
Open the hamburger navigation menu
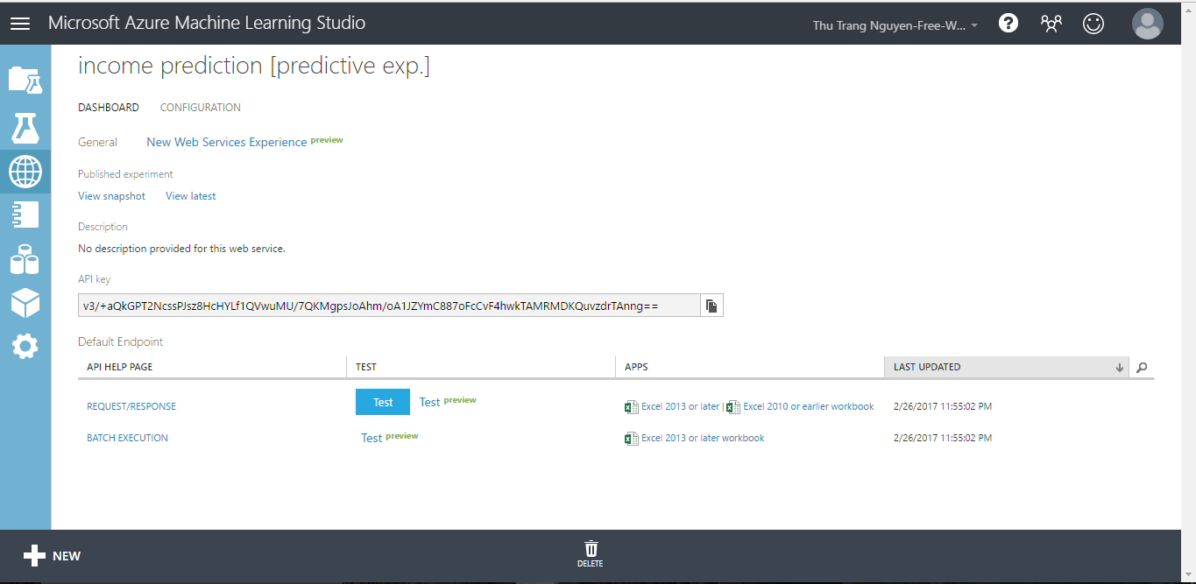[x=19, y=24]
